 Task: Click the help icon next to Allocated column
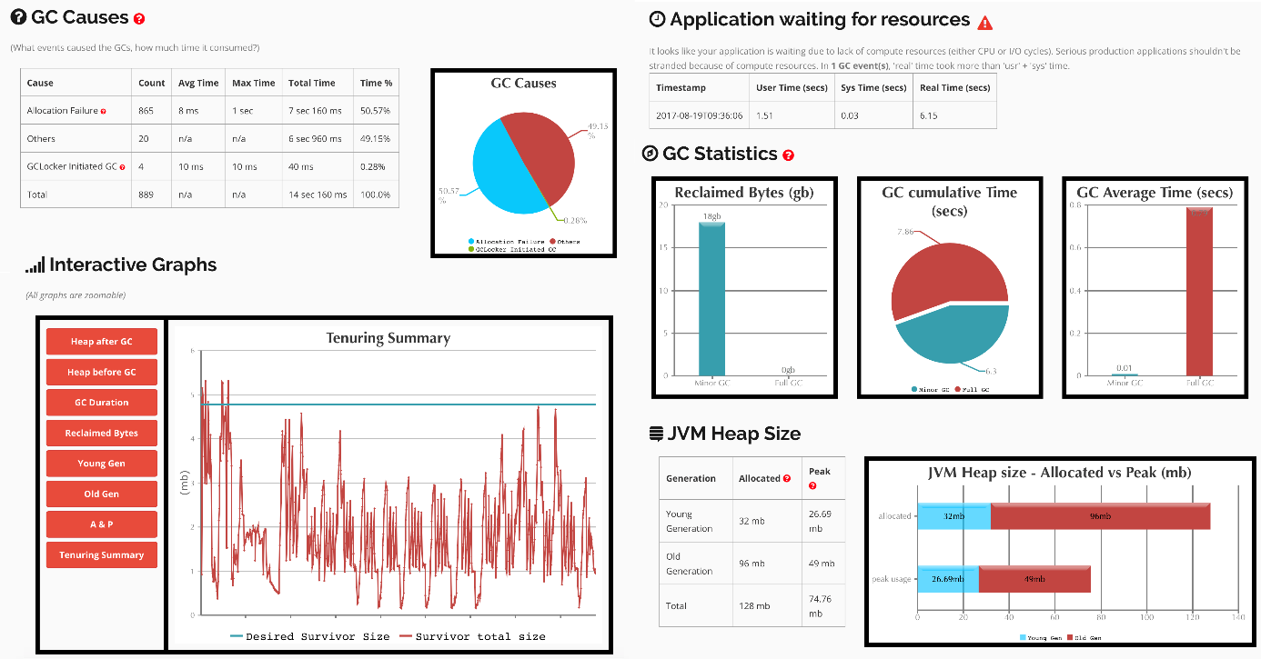tap(787, 478)
